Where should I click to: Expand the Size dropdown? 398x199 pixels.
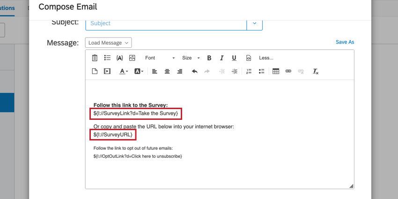click(x=191, y=58)
